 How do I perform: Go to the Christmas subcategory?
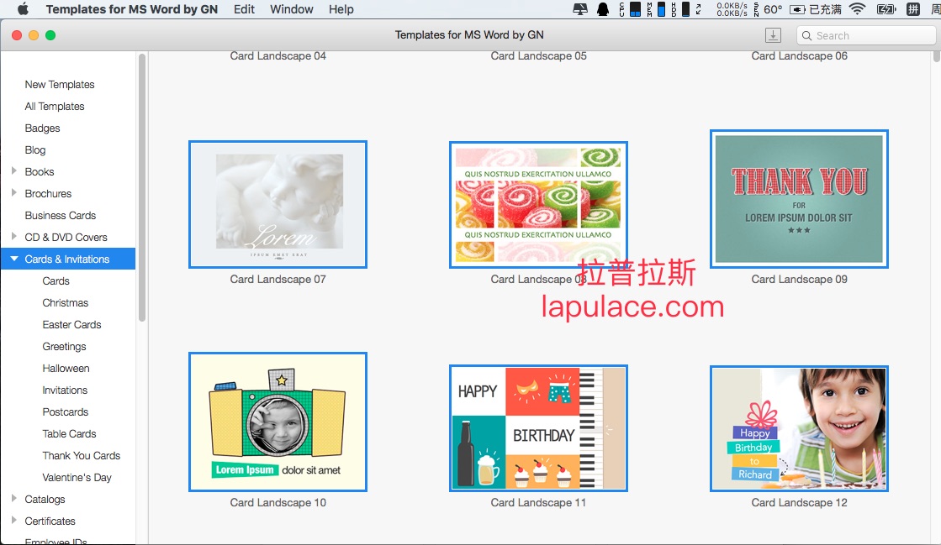coord(66,302)
